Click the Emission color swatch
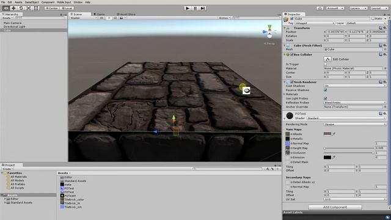The height and width of the screenshot is (220, 391). (327, 157)
